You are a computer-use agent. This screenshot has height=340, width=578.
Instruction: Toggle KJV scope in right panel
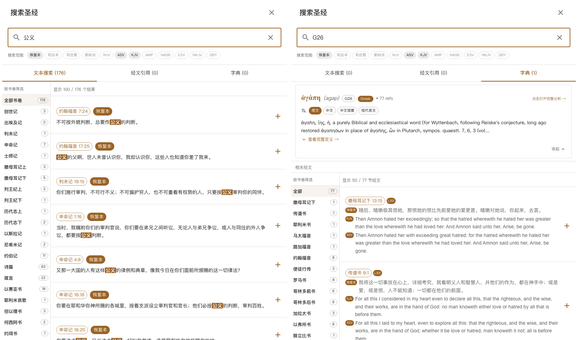pyautogui.click(x=424, y=55)
